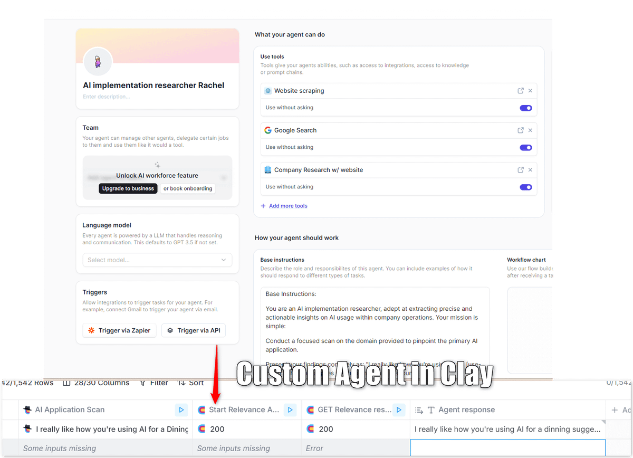This screenshot has height=458, width=633.
Task: Open the Select model dropdown
Action: (x=157, y=260)
